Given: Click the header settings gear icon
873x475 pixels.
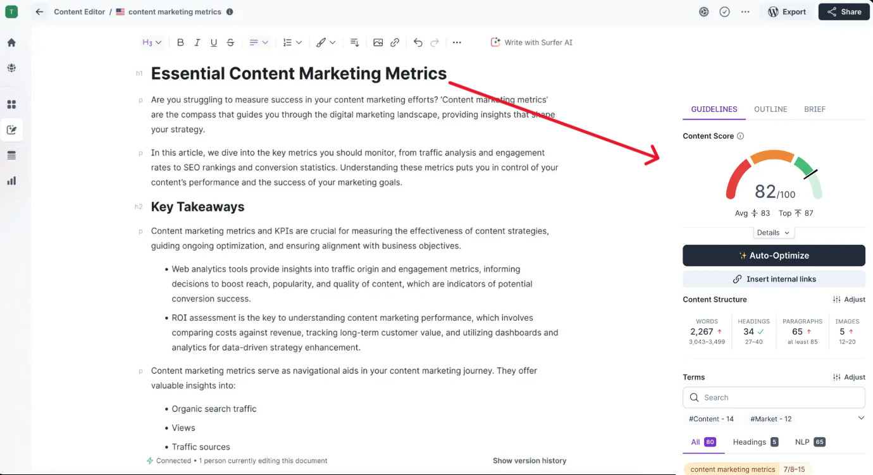Looking at the screenshot, I should coord(703,11).
